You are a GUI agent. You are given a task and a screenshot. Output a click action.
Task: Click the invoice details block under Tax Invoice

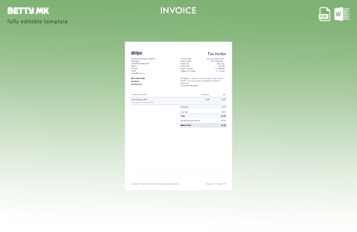click(x=202, y=64)
